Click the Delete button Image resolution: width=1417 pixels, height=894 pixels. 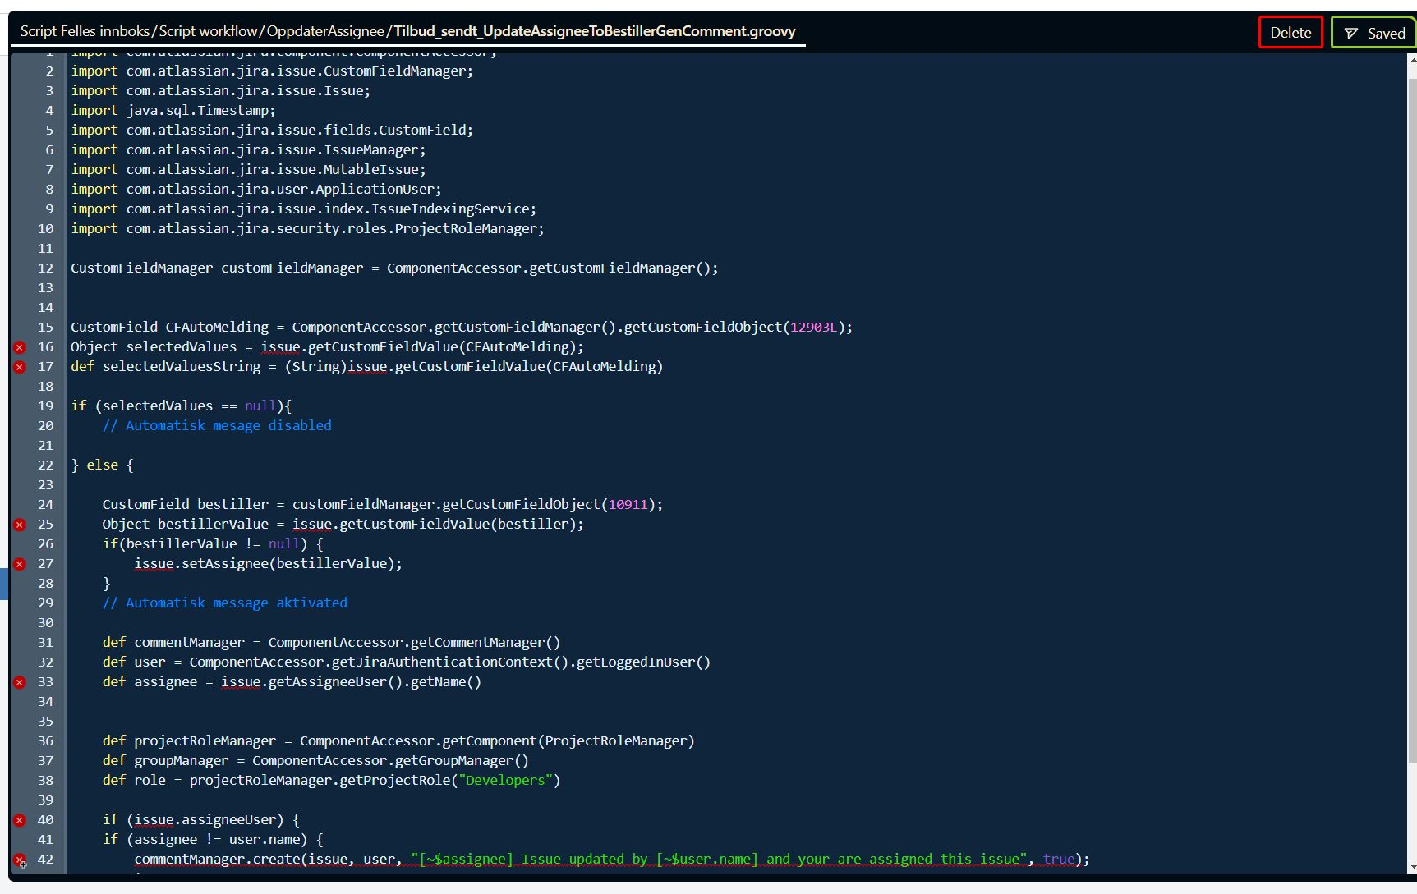coord(1290,33)
